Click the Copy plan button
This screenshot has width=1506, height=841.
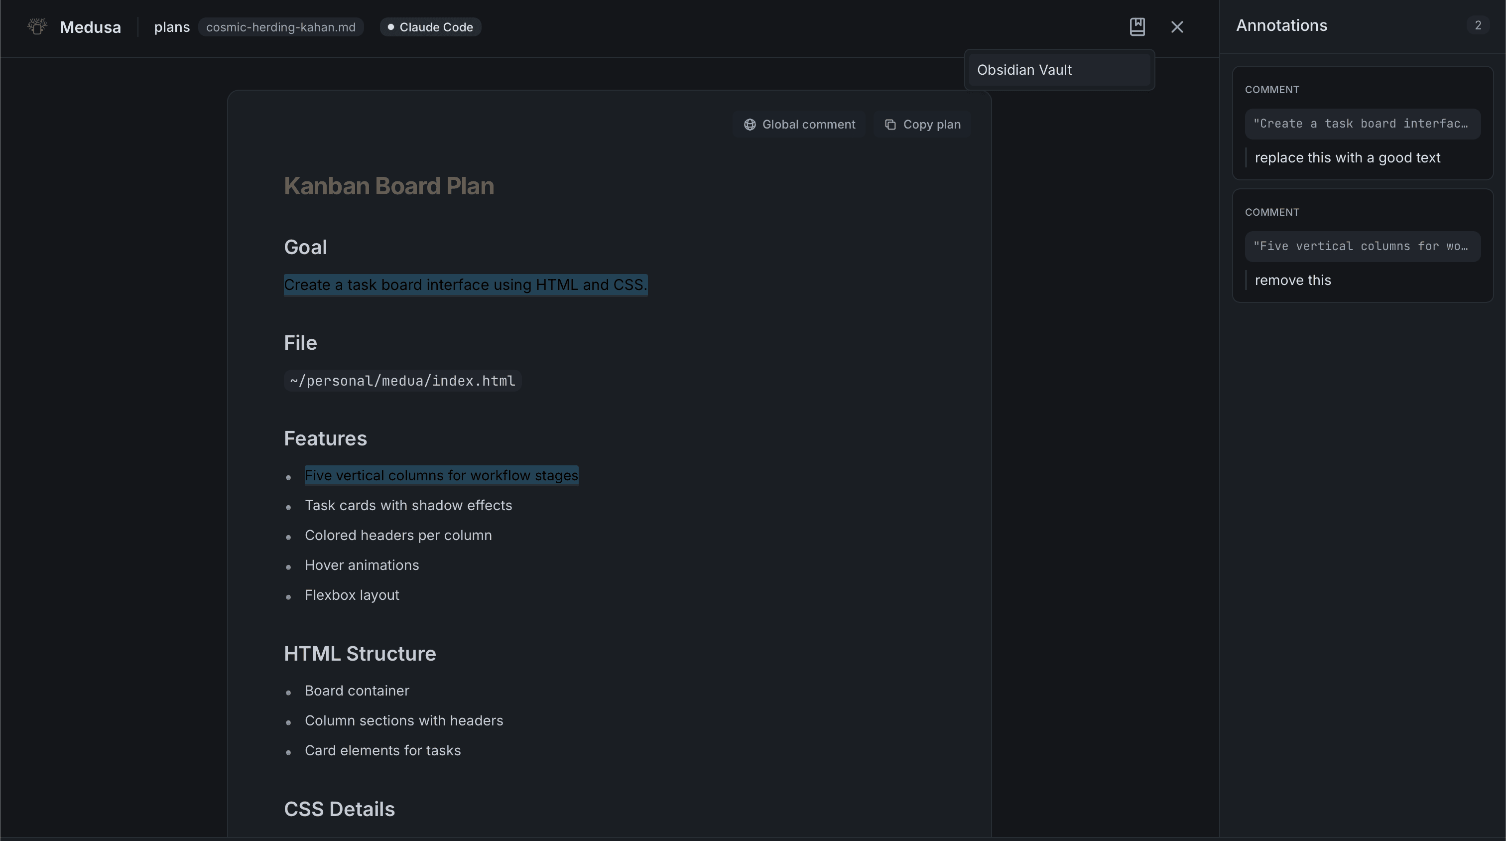(922, 124)
